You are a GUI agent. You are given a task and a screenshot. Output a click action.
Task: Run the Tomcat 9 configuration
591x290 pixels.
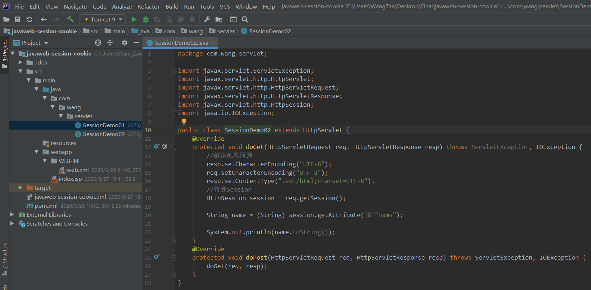click(134, 19)
